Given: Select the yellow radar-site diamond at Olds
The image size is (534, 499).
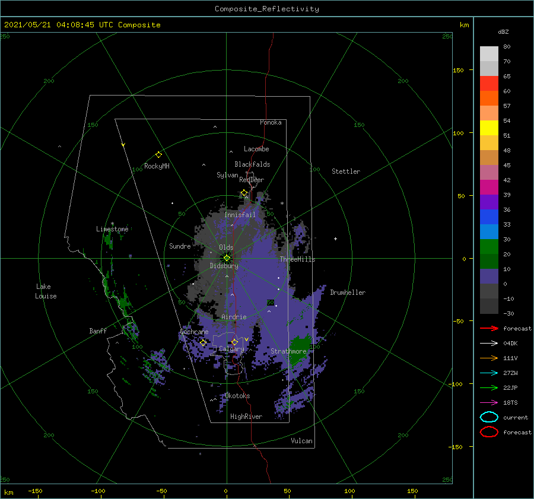Looking at the screenshot, I should (x=227, y=258).
